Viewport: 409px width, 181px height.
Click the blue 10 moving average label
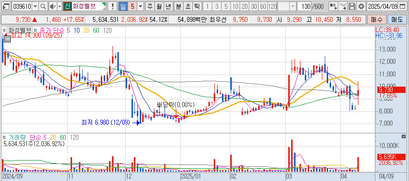(x=77, y=31)
